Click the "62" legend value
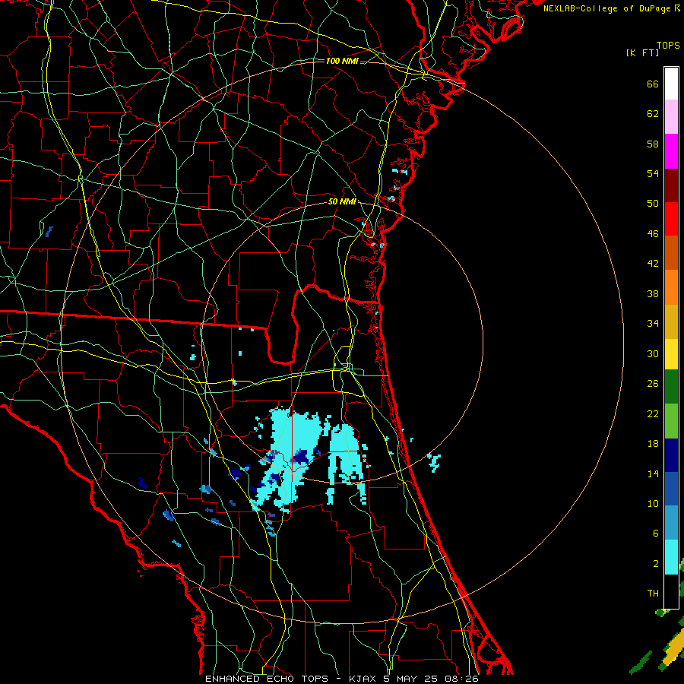The width and height of the screenshot is (684, 684). coord(653,114)
